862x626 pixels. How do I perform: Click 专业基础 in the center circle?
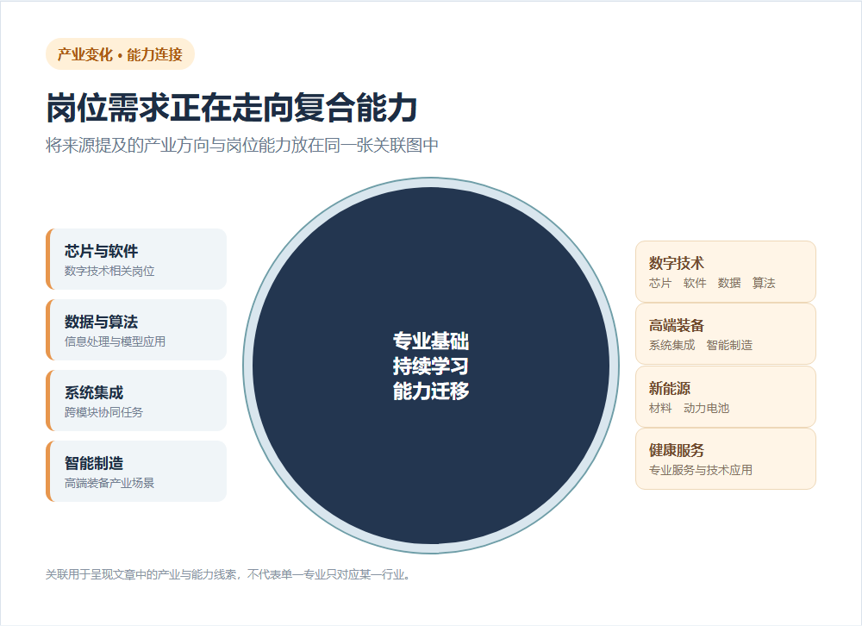[430, 341]
